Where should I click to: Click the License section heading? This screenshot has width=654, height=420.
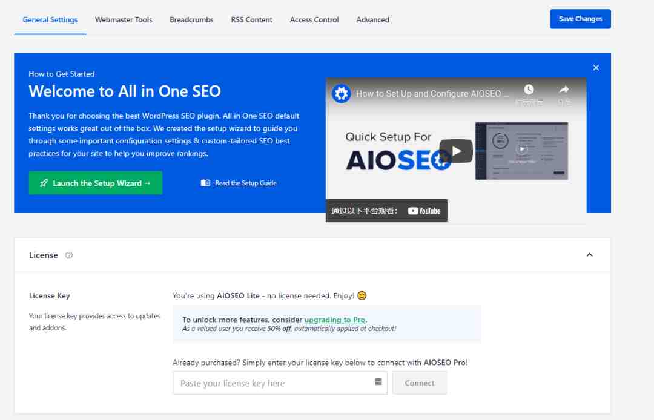tap(44, 255)
